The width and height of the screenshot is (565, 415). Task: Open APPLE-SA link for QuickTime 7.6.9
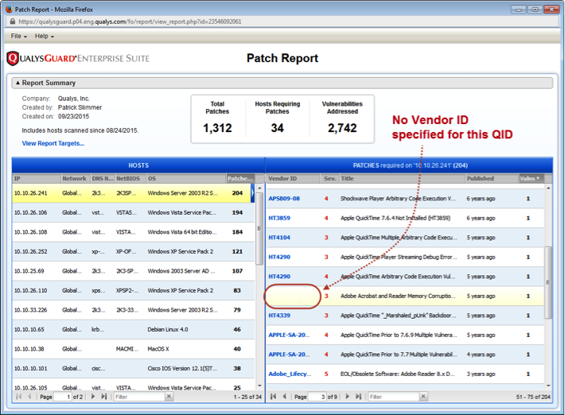[x=289, y=335]
